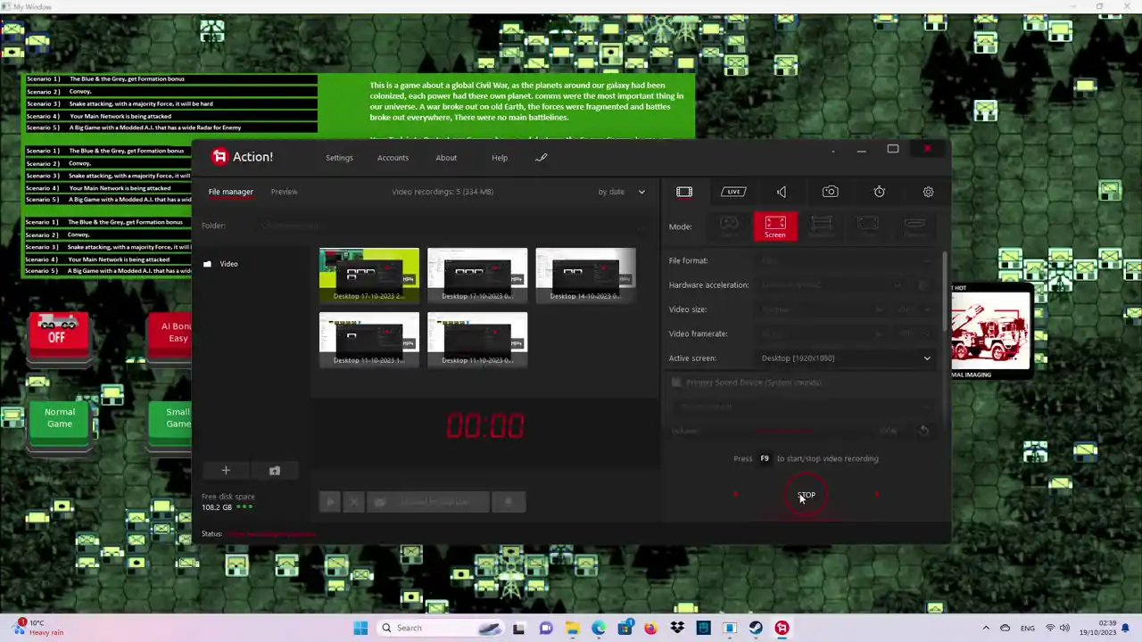Click the Normal Game green button

coord(60,418)
